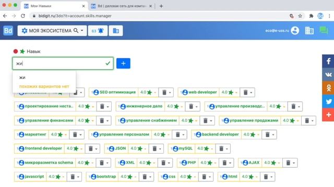Image resolution: width=334 pixels, height=187 pixels.
Task: Open trash menu for управление финансами
Action: [x=104, y=121]
